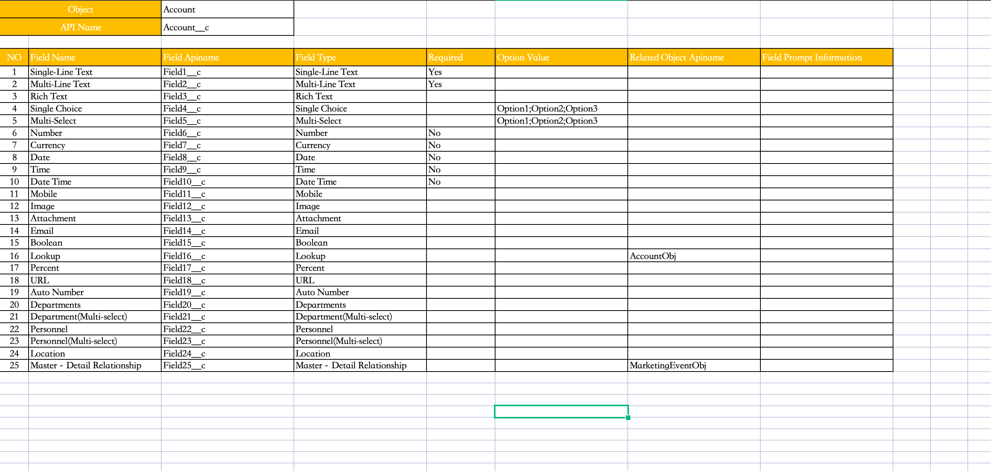This screenshot has width=991, height=471.
Task: Select the cell containing 'Account' object name
Action: point(228,9)
